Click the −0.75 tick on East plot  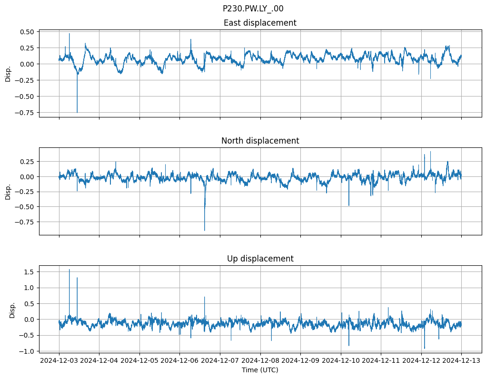[x=26, y=113]
